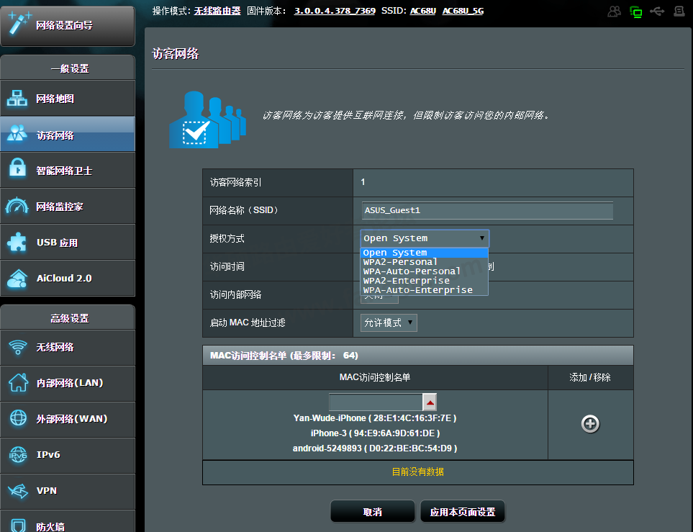Open 网络监控家 menu item
Screen dimensions: 693x532
pos(68,206)
